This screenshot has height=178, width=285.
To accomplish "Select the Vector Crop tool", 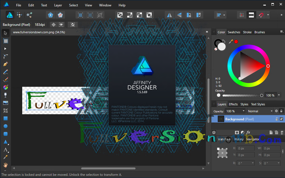I will coord(6,111).
